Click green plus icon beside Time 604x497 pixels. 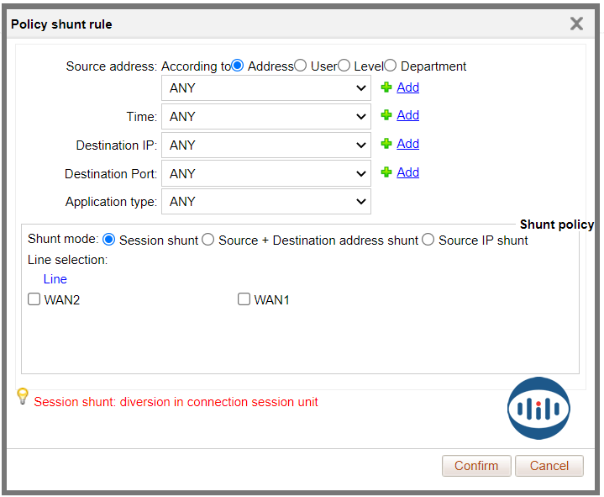(386, 115)
